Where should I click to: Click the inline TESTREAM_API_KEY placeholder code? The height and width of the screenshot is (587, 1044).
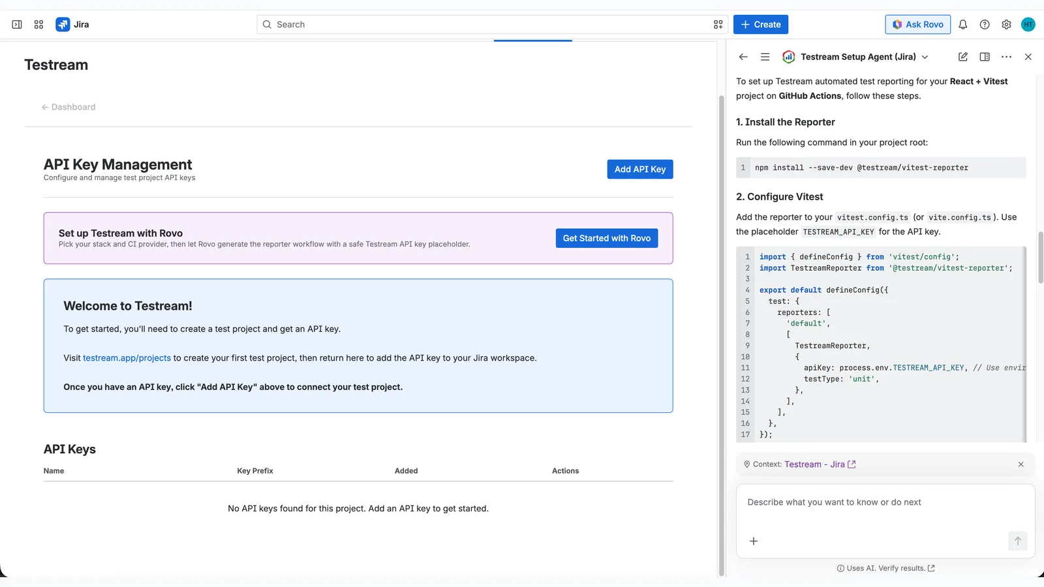tap(838, 232)
